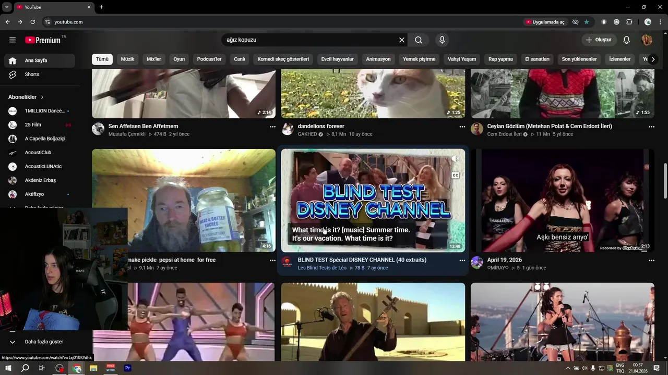Select the Tümü filter chip
The width and height of the screenshot is (668, 375).
[x=102, y=59]
